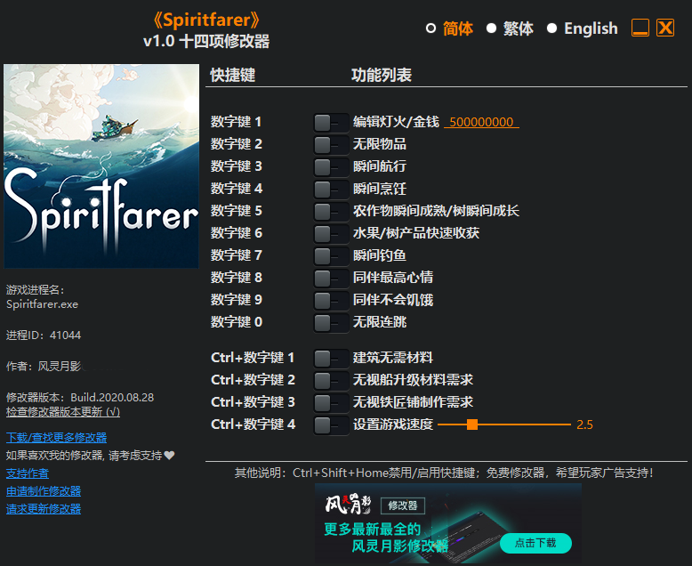692x566 pixels.
Task: Click the heart icon beside support text
Action: tap(170, 456)
